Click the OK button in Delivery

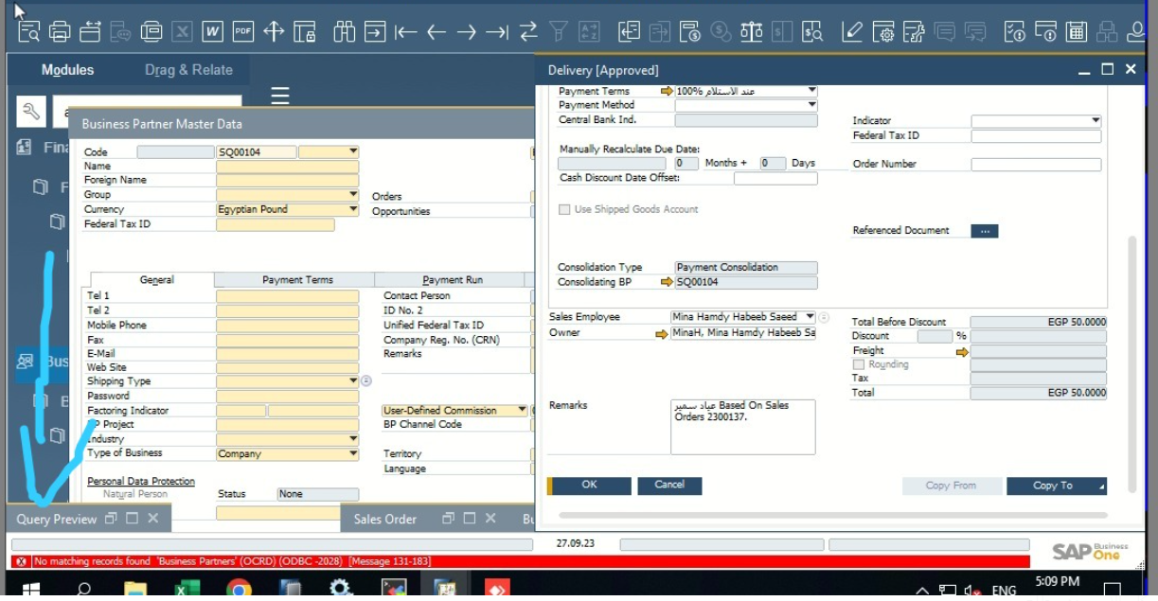click(589, 485)
